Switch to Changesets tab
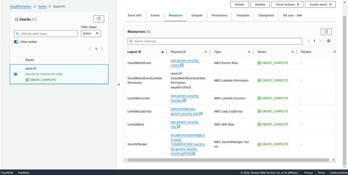The image size is (348, 175). [x=266, y=15]
